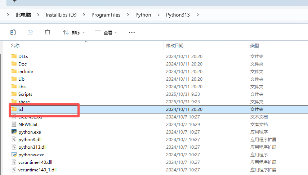Viewport: 308px width, 175px height.
Task: Click the Delete trash can icon
Action: (x=48, y=32)
